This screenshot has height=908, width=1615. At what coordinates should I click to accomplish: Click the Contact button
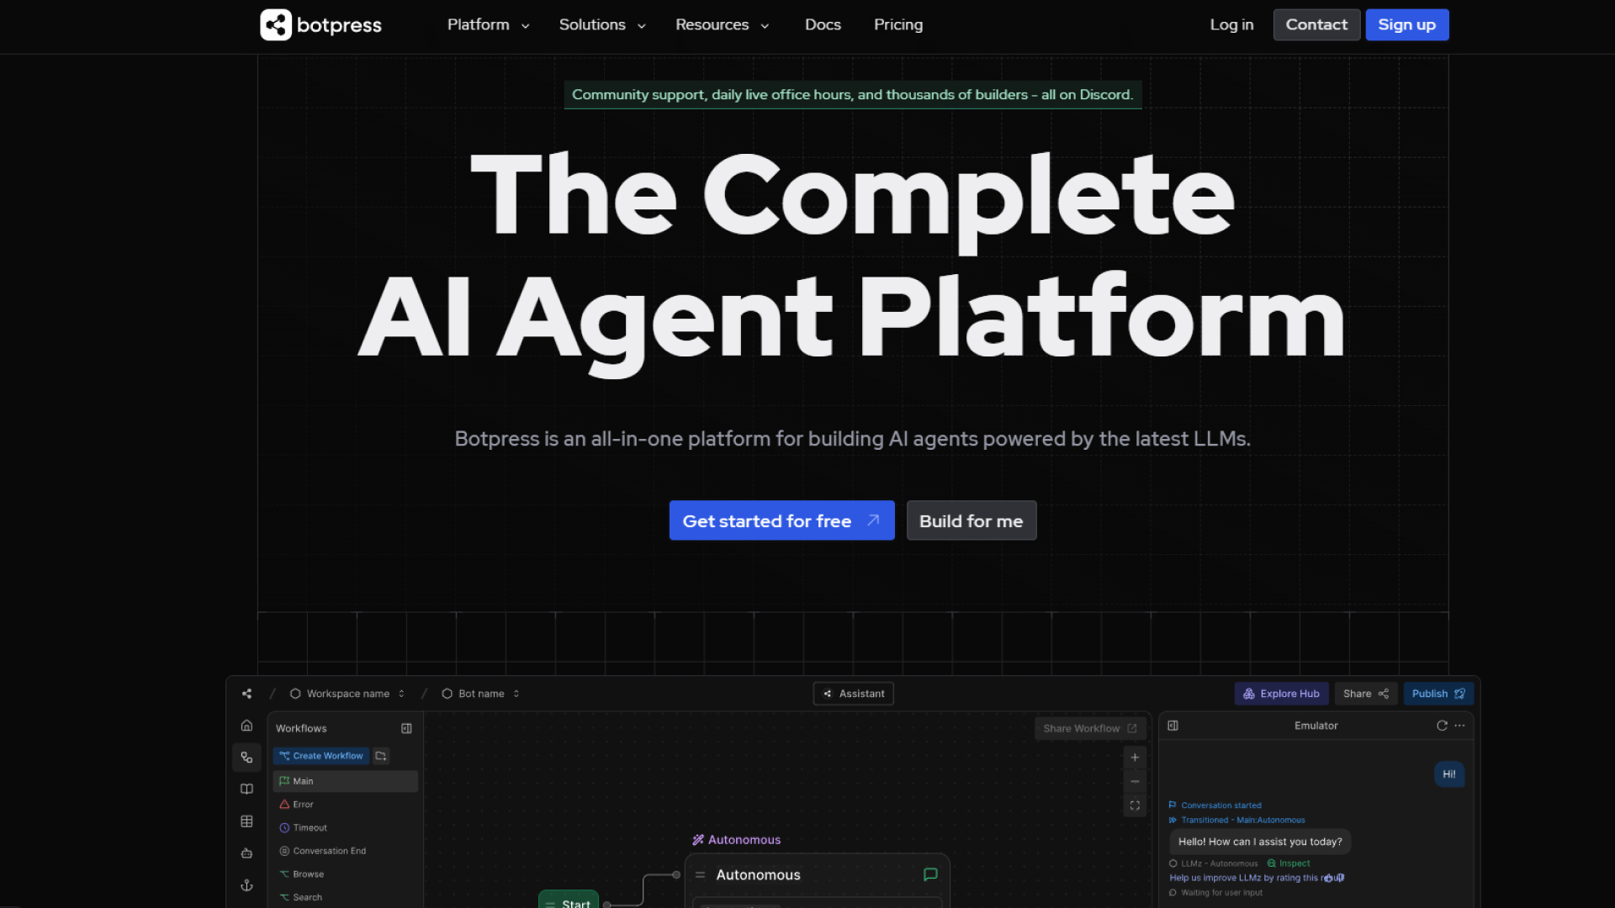point(1316,25)
